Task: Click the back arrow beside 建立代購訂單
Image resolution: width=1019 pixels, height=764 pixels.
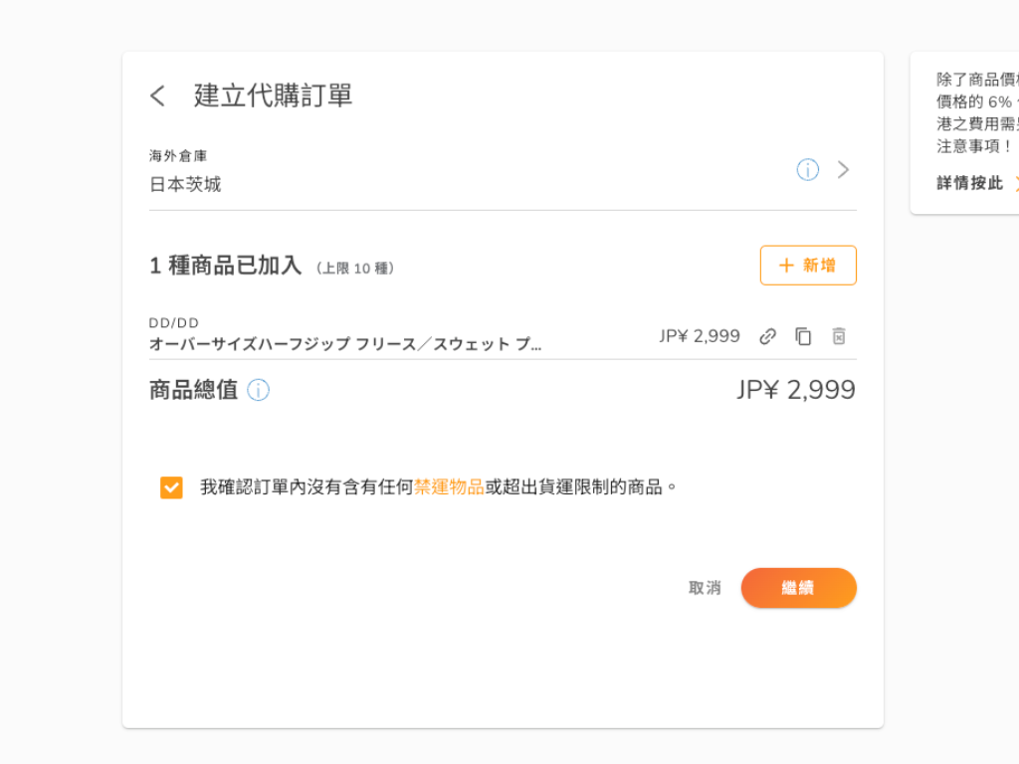Action: pyautogui.click(x=157, y=95)
